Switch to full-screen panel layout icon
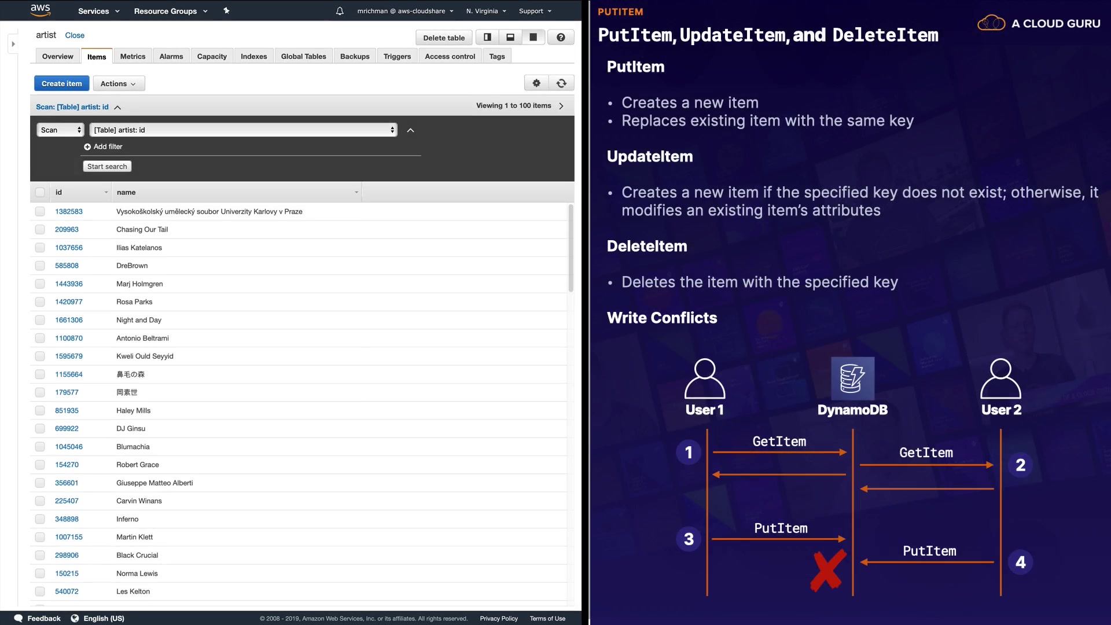This screenshot has width=1111, height=625. (x=533, y=37)
